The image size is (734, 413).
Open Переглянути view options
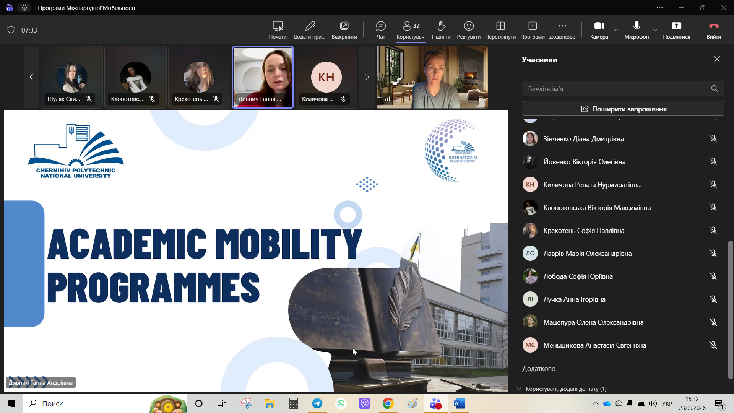(x=500, y=30)
